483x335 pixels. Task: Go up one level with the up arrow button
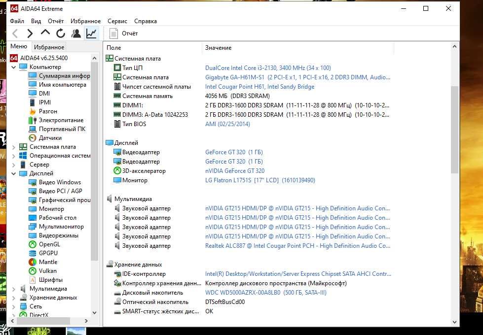click(45, 33)
